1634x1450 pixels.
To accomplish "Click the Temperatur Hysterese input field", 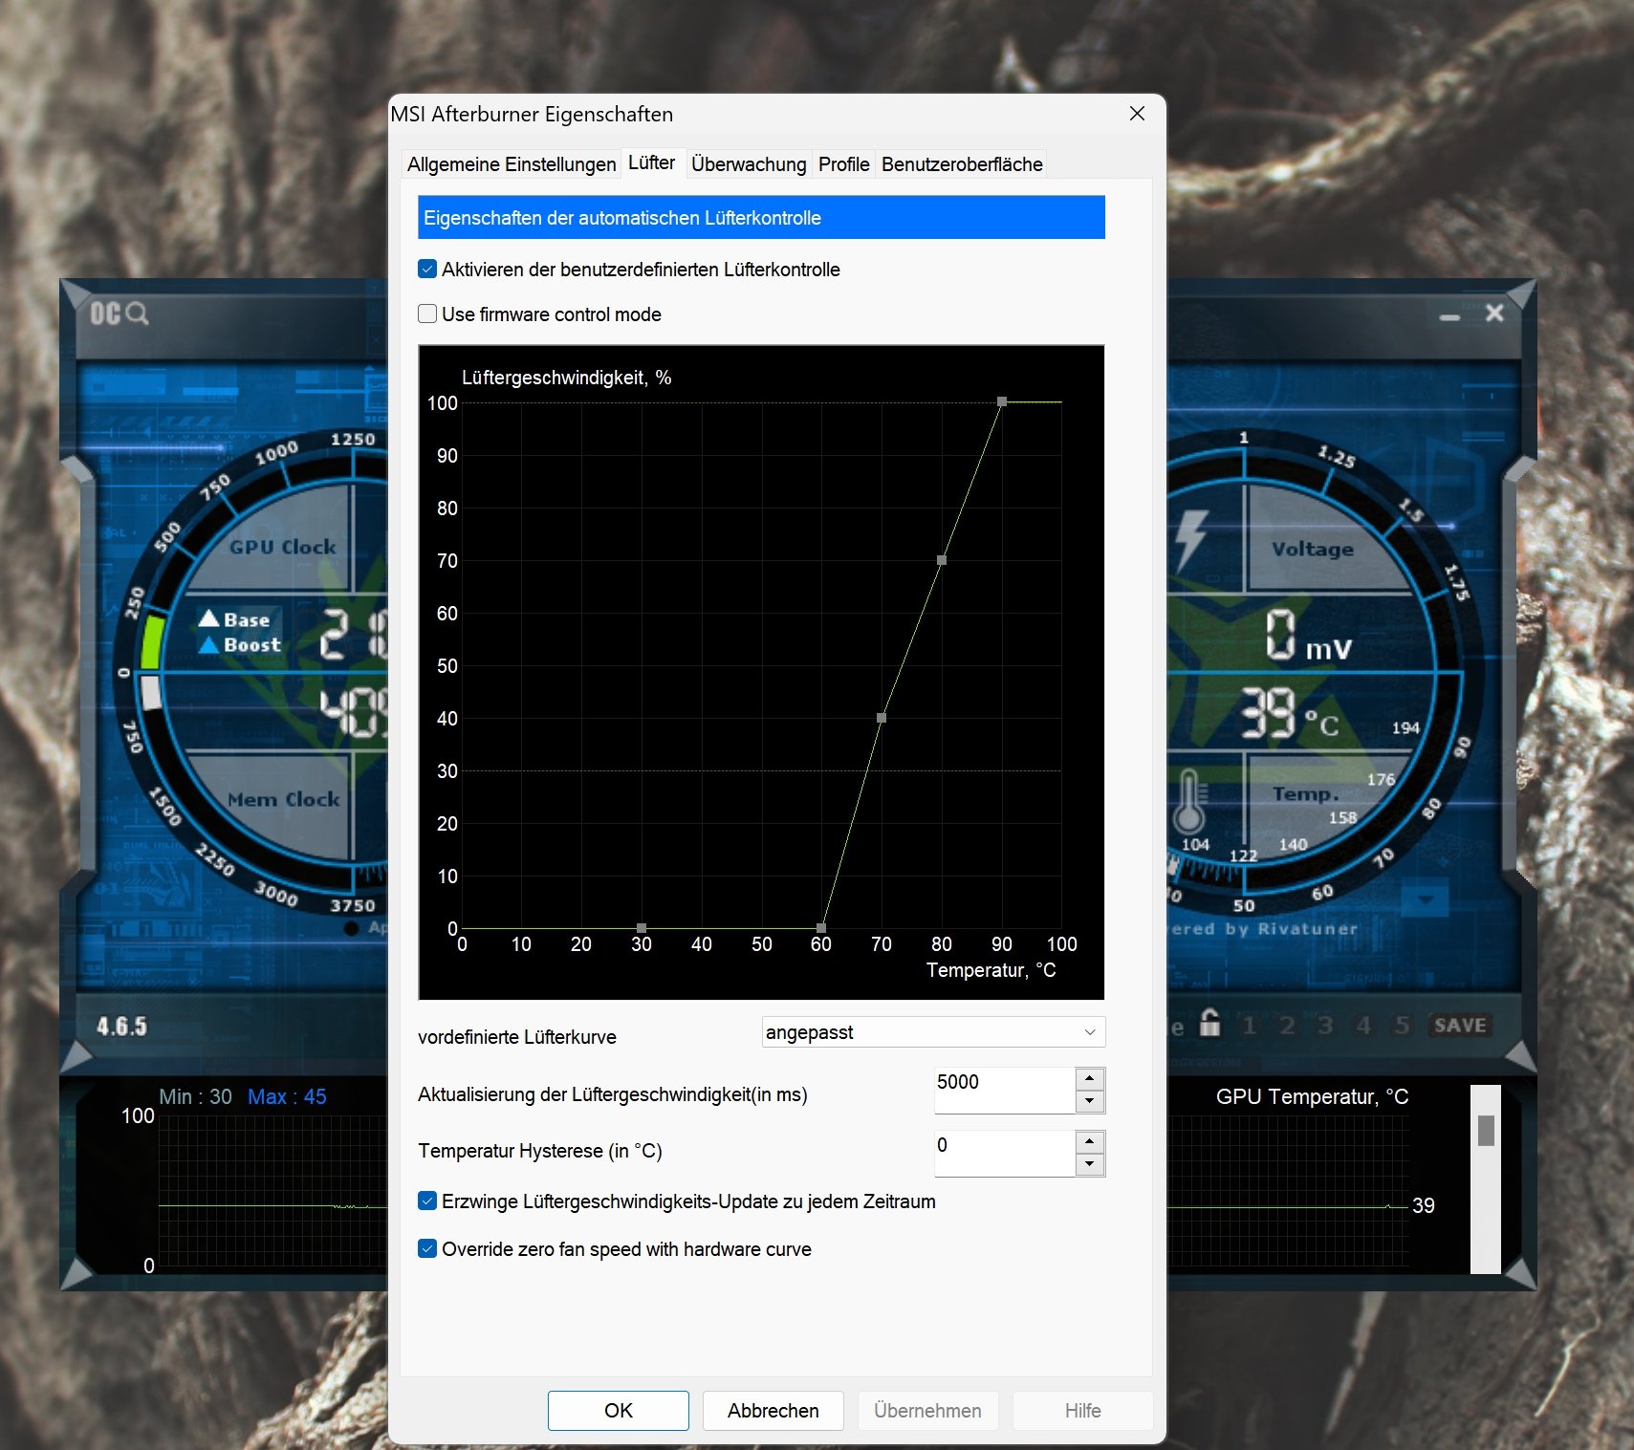I will click(x=1004, y=1154).
